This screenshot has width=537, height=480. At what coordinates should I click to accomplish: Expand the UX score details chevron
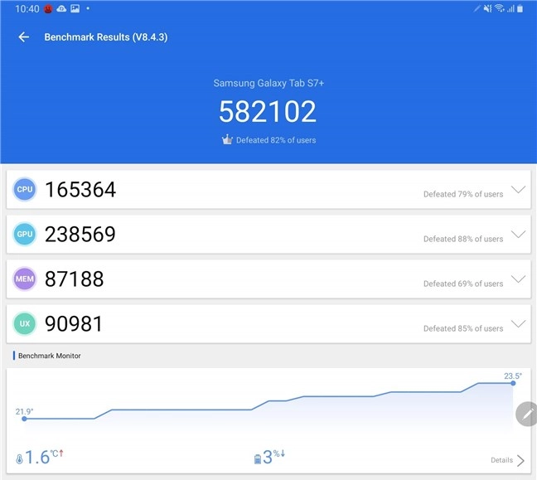pos(518,324)
